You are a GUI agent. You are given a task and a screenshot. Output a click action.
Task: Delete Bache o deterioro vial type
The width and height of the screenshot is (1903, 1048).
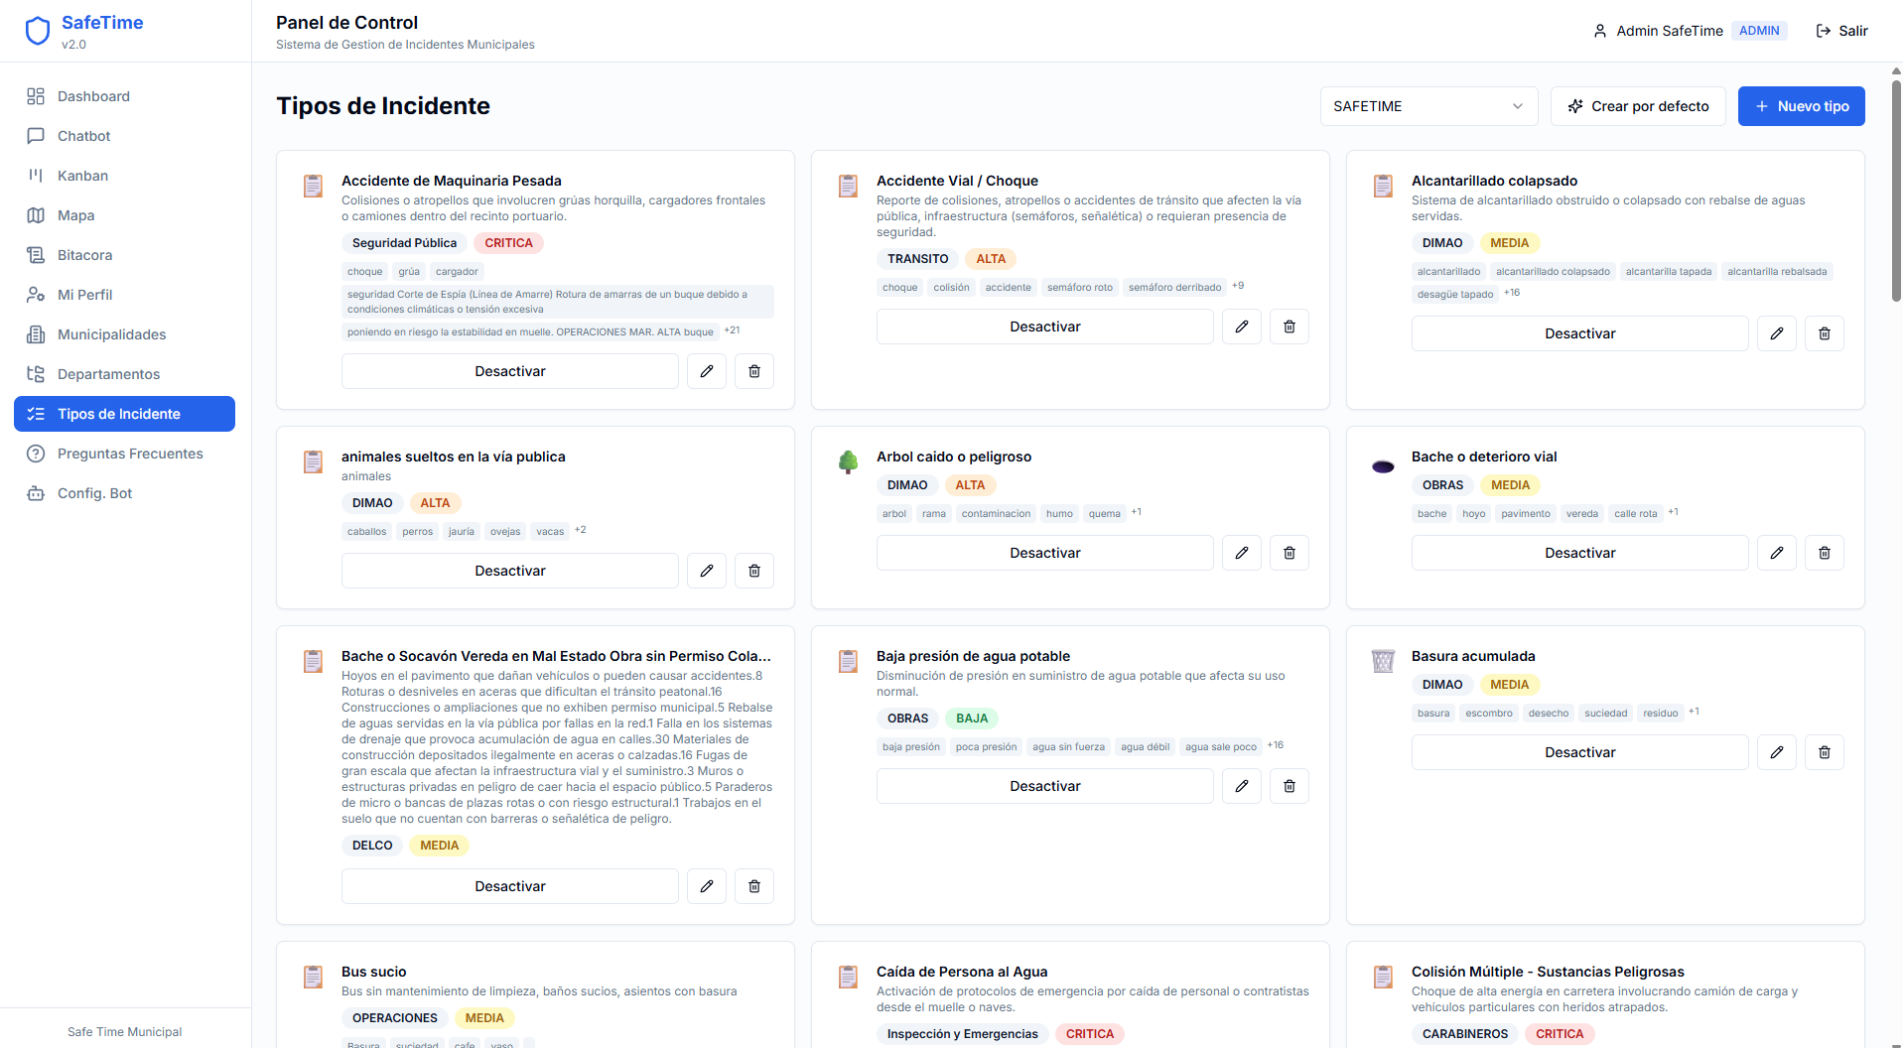pos(1825,553)
